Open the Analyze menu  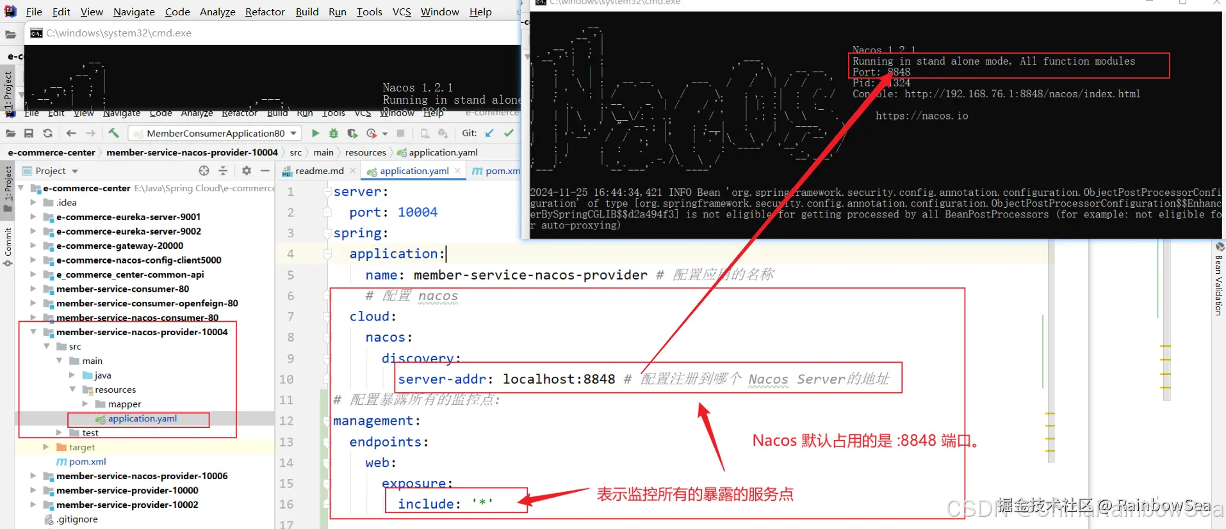(218, 12)
